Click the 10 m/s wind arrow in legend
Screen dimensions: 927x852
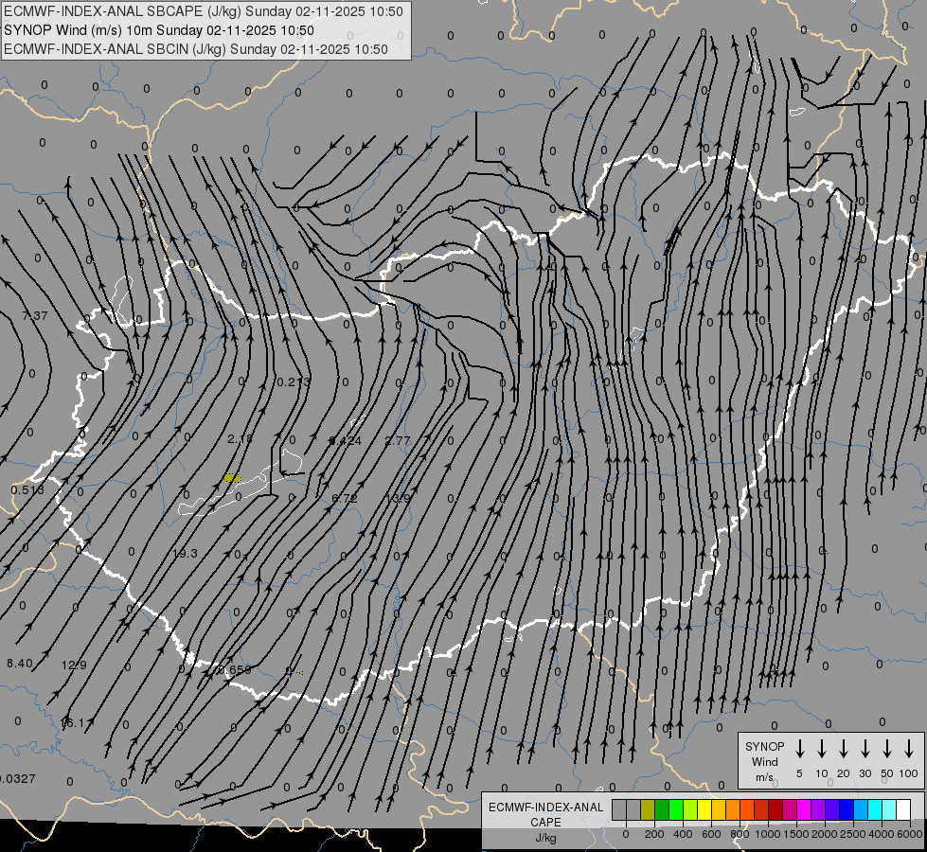821,749
